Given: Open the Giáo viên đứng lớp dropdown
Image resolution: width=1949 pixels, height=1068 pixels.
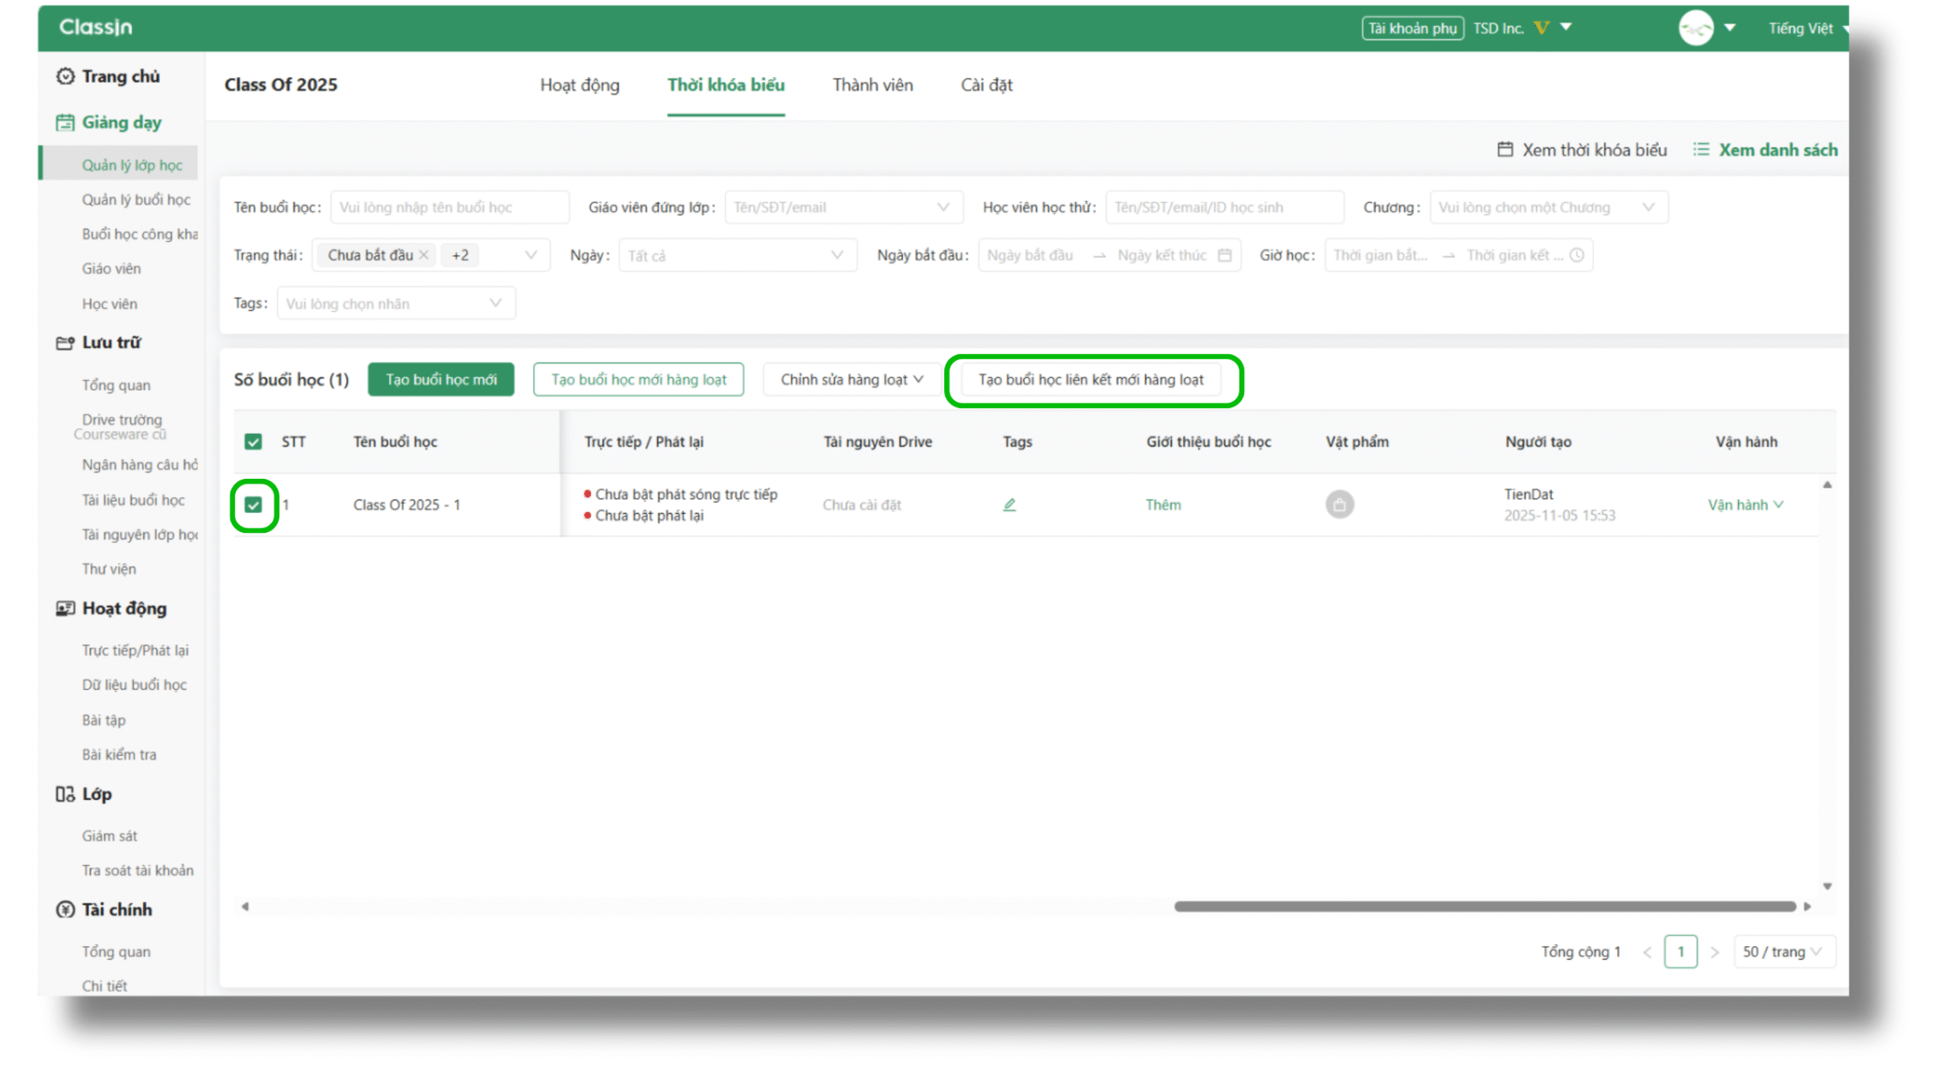Looking at the screenshot, I should (x=843, y=207).
